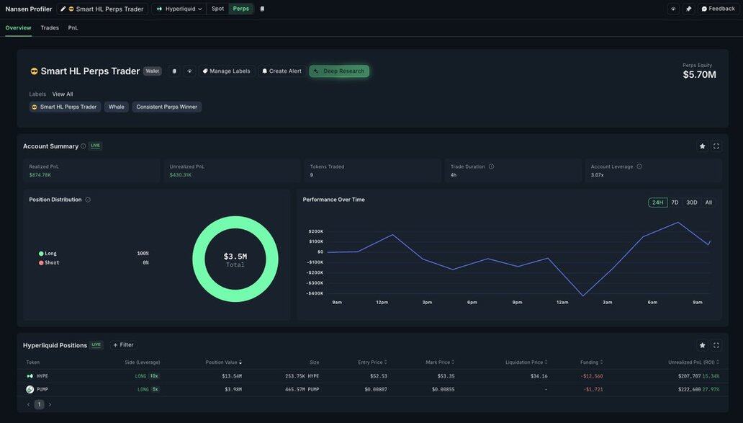Select page 1 in pagination

(40, 404)
